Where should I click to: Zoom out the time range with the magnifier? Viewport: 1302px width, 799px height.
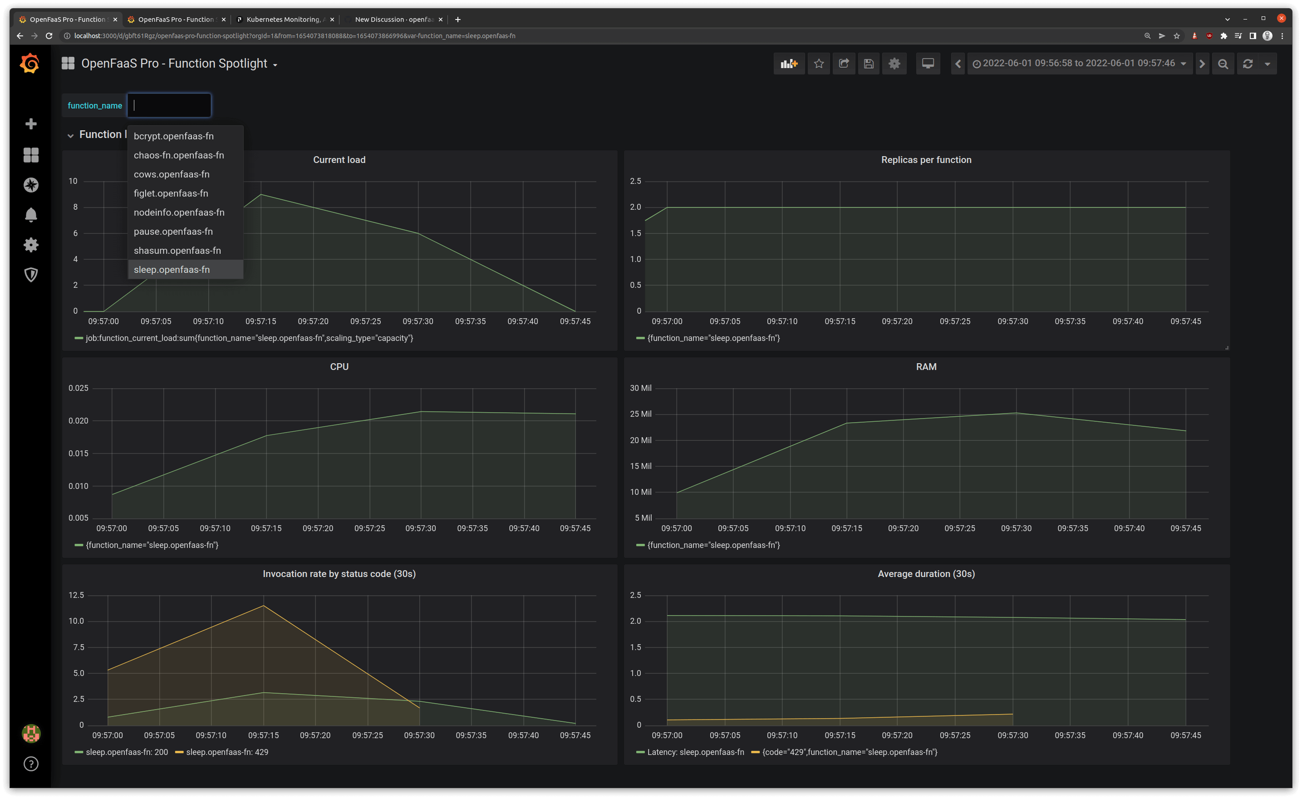point(1223,64)
